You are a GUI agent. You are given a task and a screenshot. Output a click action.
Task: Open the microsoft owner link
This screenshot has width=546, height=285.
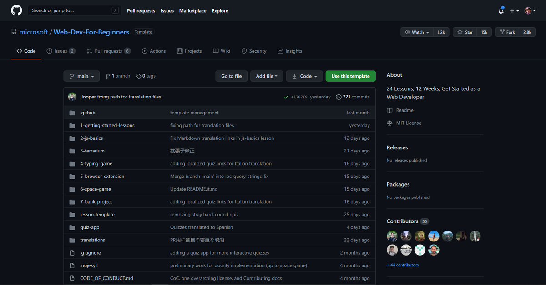tap(34, 32)
